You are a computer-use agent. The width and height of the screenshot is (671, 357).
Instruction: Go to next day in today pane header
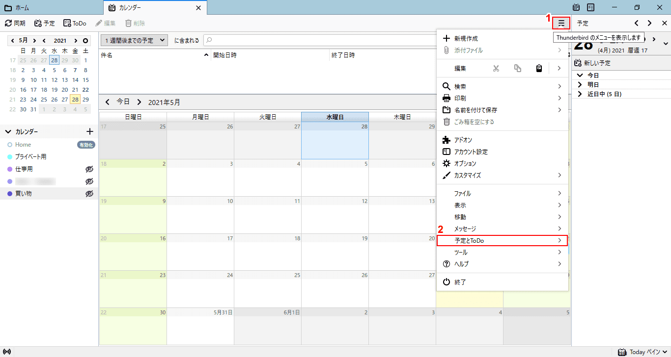point(650,23)
